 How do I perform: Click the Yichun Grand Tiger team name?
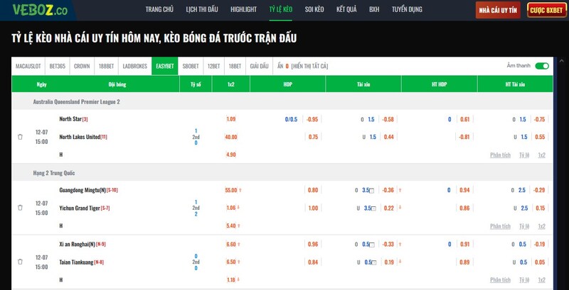coord(80,208)
